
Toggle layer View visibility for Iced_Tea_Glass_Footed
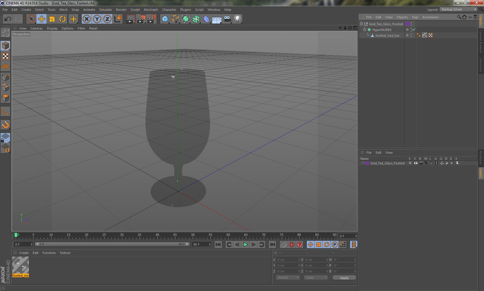[x=416, y=163]
